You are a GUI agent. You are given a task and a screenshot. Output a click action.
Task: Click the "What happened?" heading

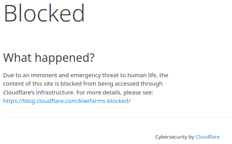49,58
